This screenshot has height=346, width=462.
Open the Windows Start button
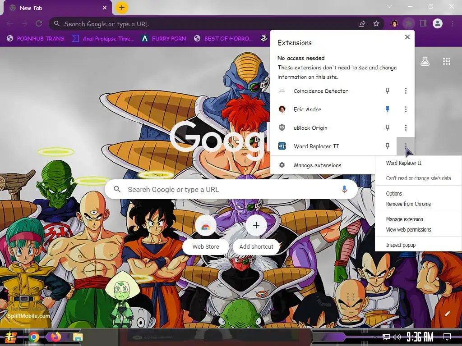(10, 337)
